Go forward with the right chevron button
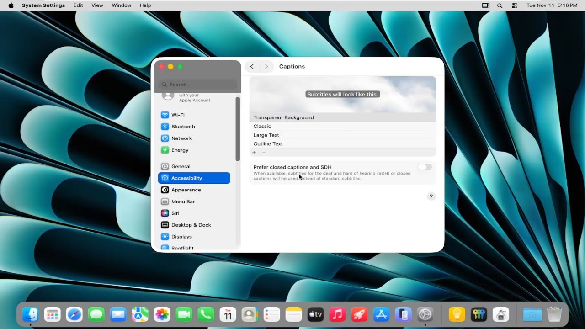585x329 pixels. (266, 66)
